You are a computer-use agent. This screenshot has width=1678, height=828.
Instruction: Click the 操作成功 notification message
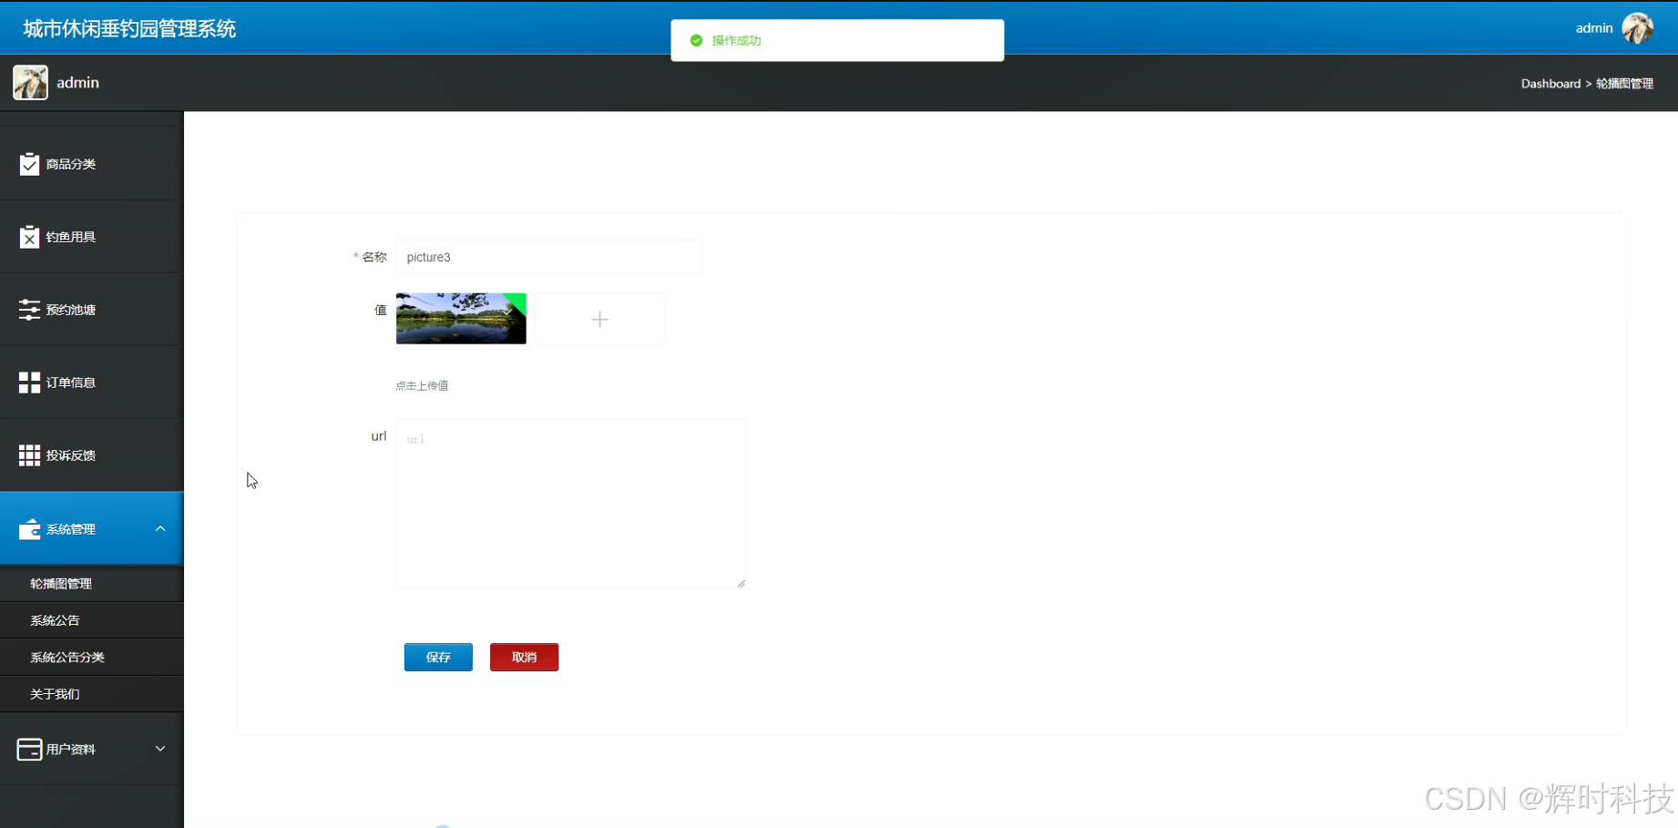pos(736,40)
